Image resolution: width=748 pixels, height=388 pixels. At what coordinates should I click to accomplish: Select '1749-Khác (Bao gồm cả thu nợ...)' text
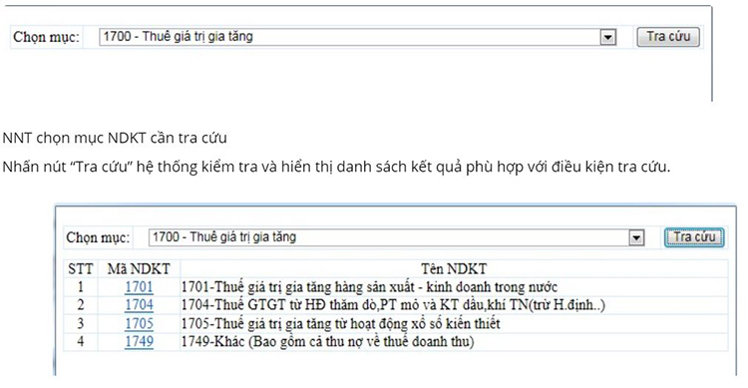328,342
